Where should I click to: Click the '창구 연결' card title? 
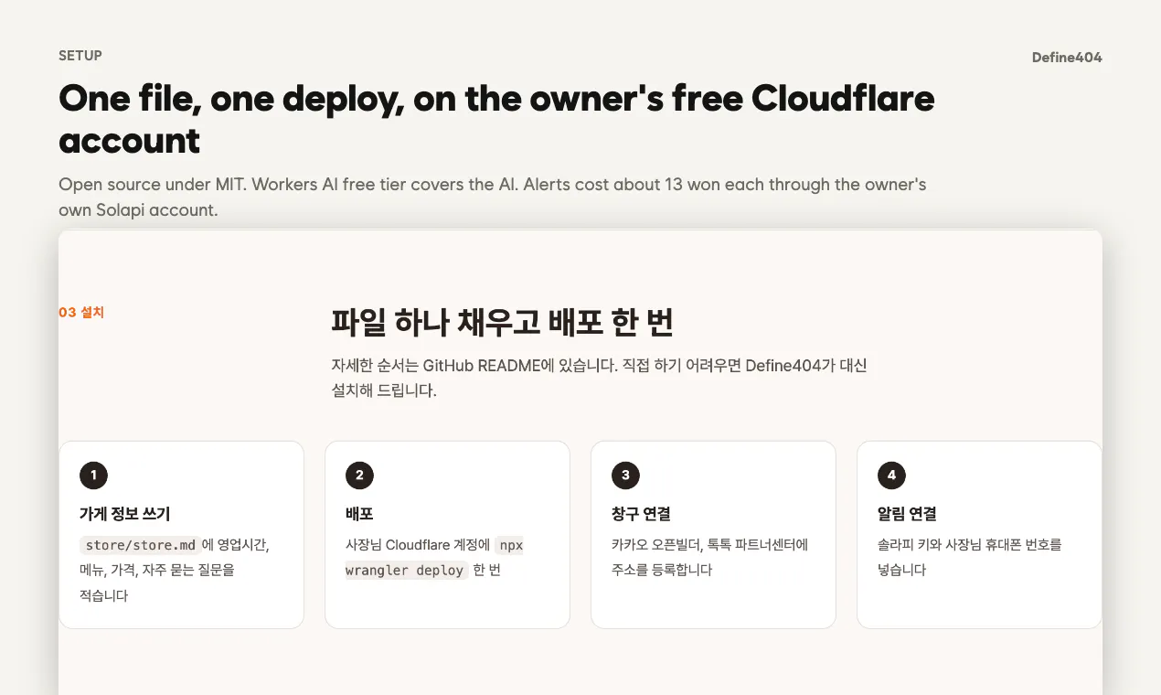[641, 514]
